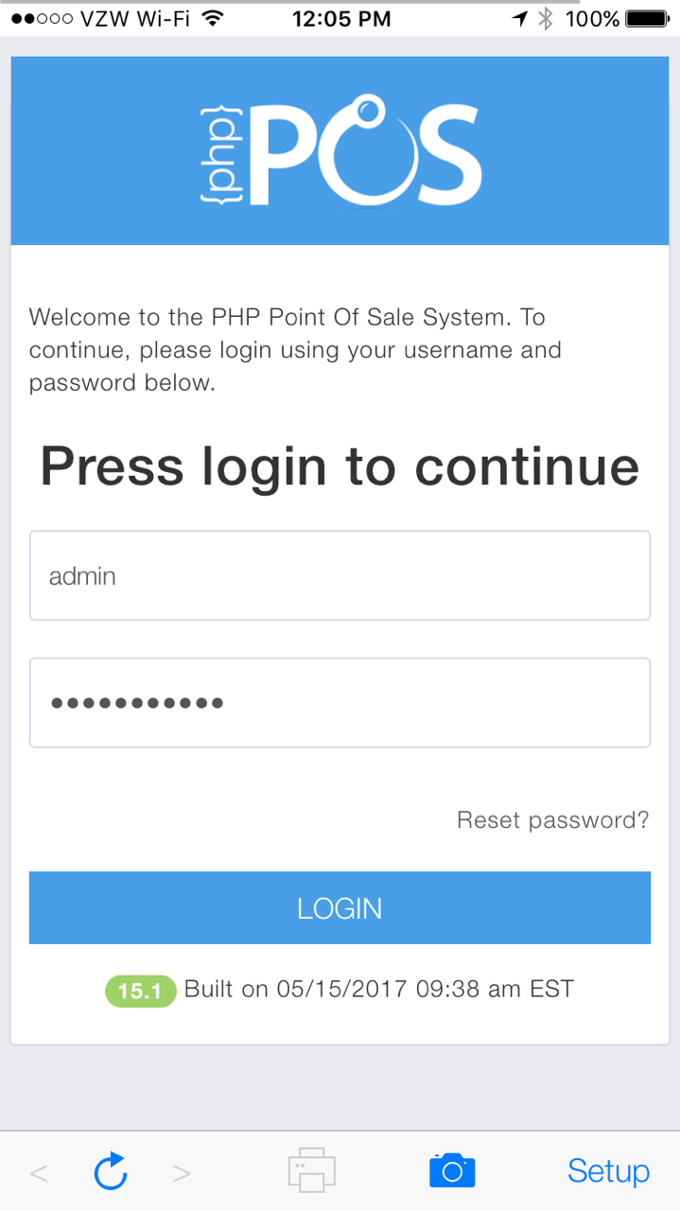Click the Reset password? link
Viewport: 680px width, 1211px height.
552,819
